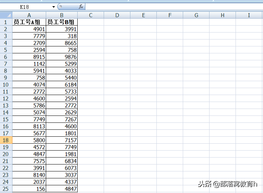Select row 2 header
This screenshot has width=263, height=193.
[x=6, y=29]
